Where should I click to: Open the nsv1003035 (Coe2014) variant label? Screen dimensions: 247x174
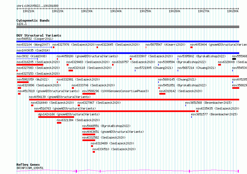[33, 50]
